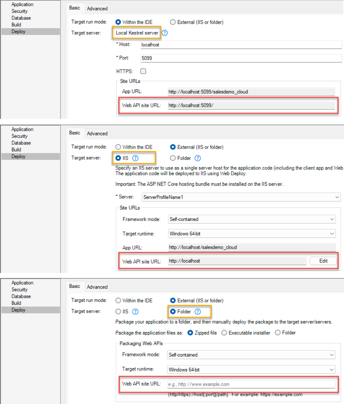Click the empty Web API site URL field
The image size is (344, 404).
point(251,384)
